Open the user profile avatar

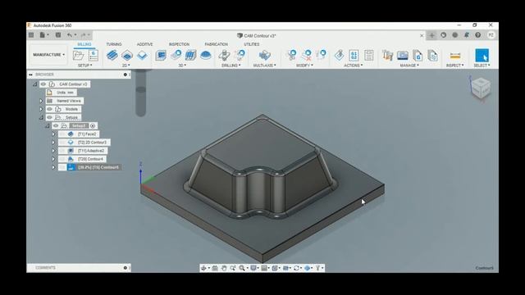pyautogui.click(x=491, y=34)
